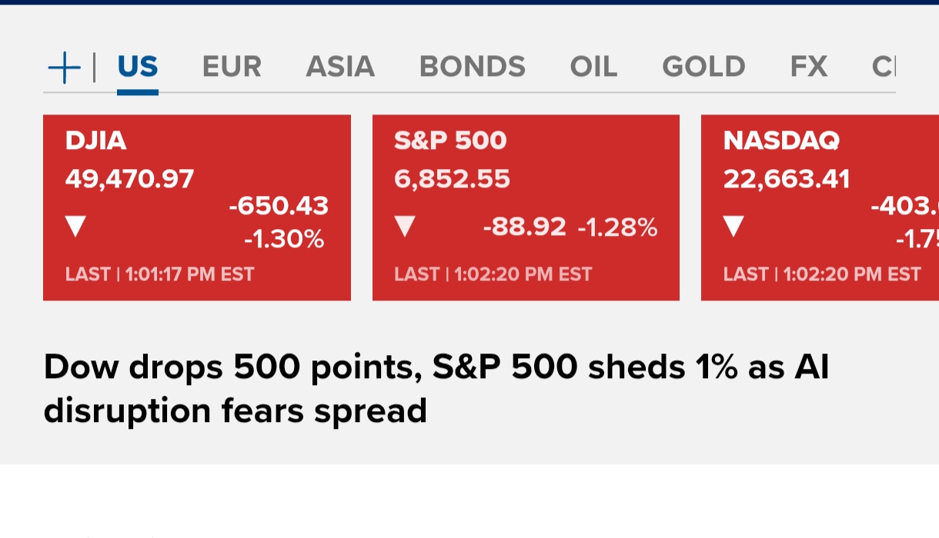Click the NASDAQ price 22,663.41
Screen dimensions: 939x538
pyautogui.click(x=787, y=179)
